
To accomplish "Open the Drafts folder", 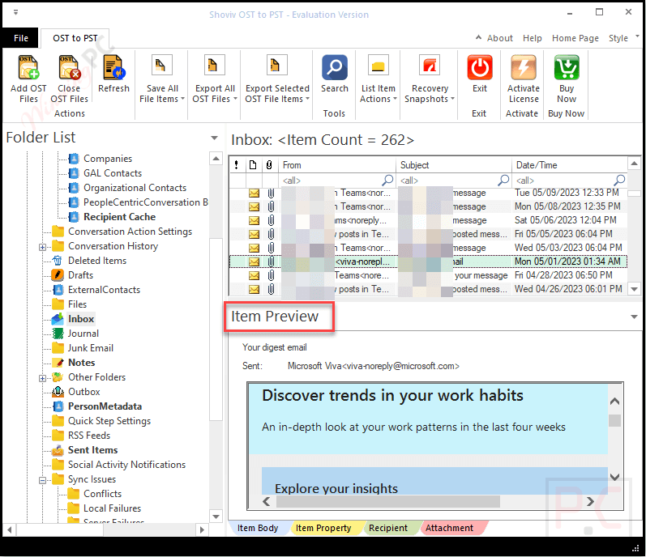I will click(81, 275).
